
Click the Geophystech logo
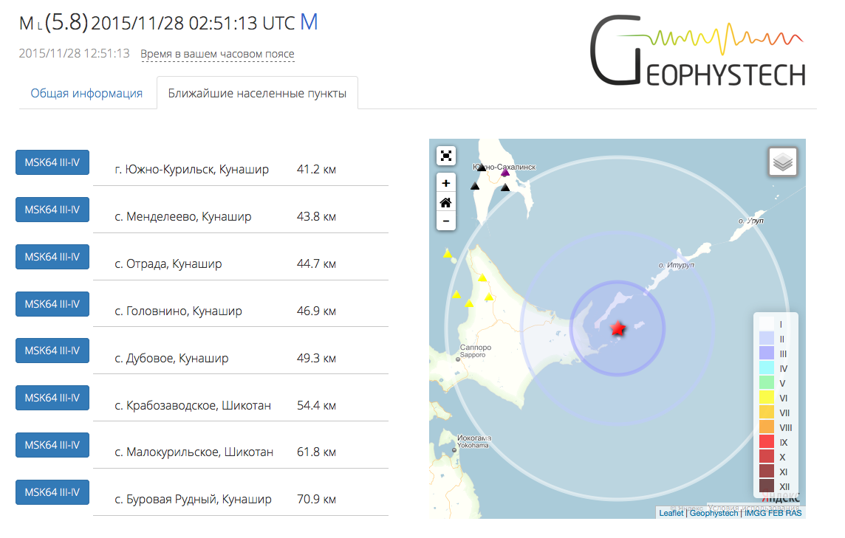pos(697,50)
